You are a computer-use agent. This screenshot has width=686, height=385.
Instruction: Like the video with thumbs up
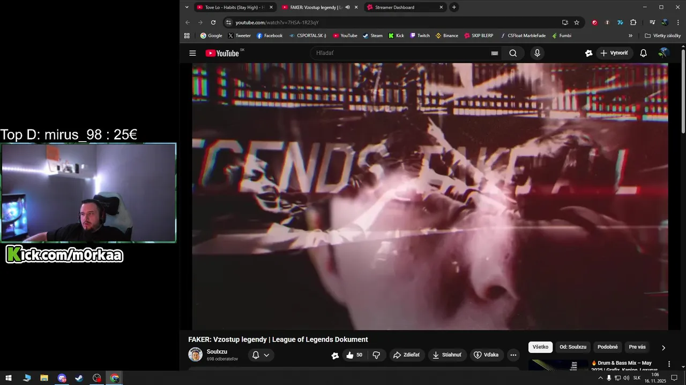(x=354, y=355)
